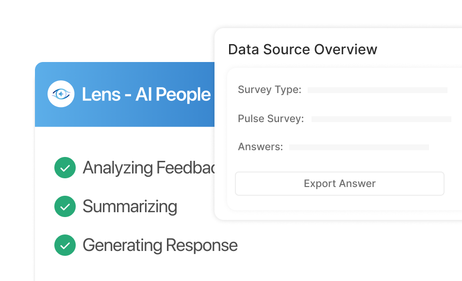This screenshot has height=281, width=462.
Task: Click the word People in the header
Action: click(183, 95)
